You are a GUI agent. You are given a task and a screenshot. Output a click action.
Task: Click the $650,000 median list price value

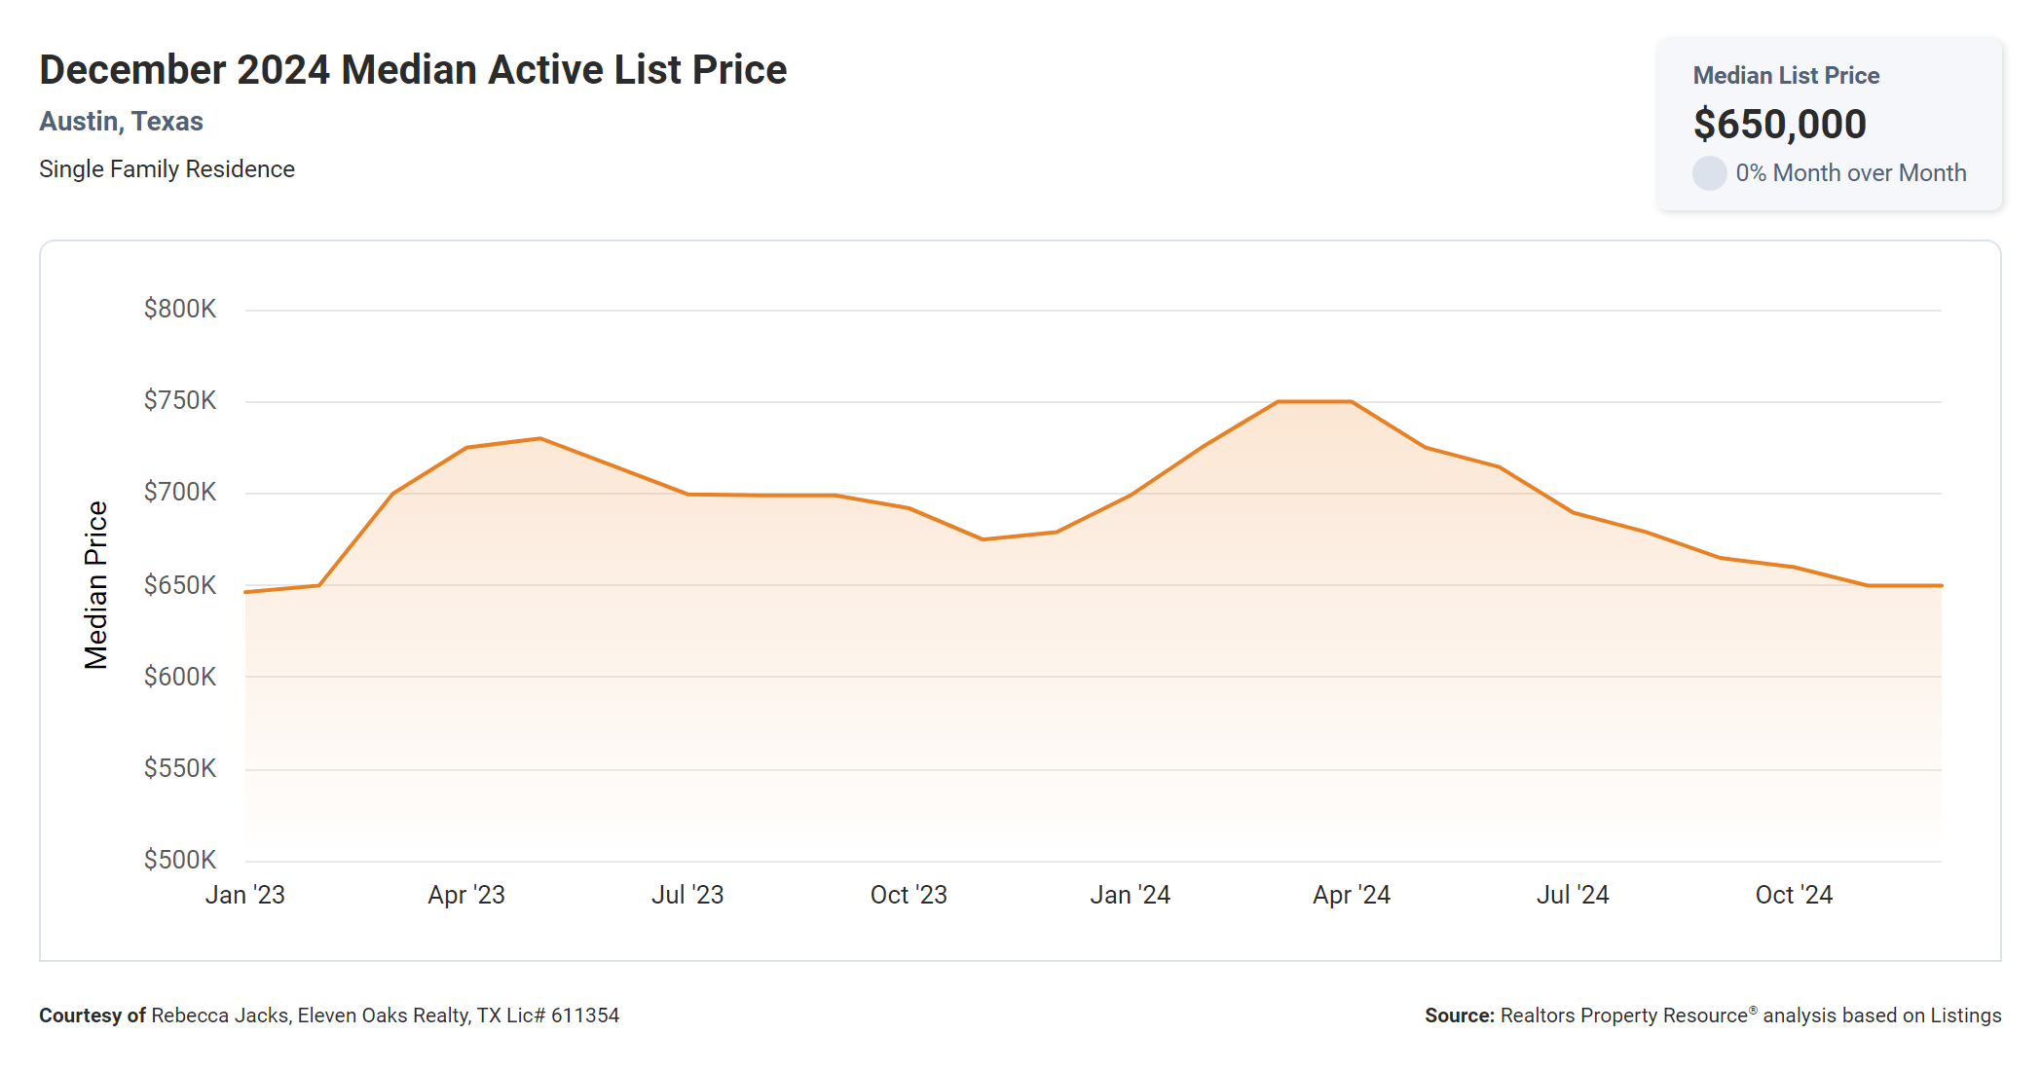pos(1779,124)
